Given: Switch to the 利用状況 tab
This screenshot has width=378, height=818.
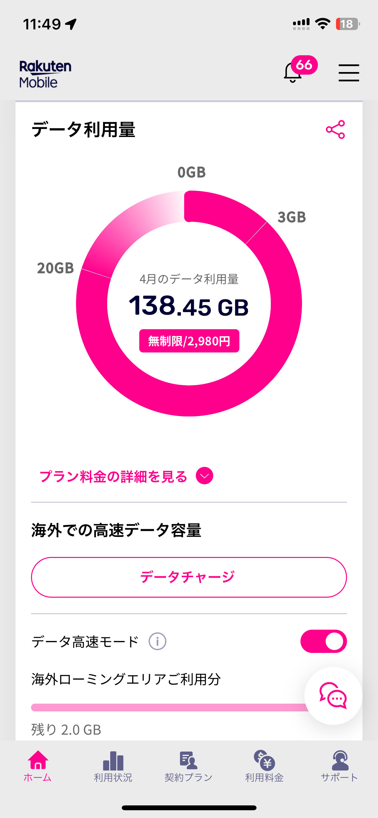Looking at the screenshot, I should tap(113, 766).
